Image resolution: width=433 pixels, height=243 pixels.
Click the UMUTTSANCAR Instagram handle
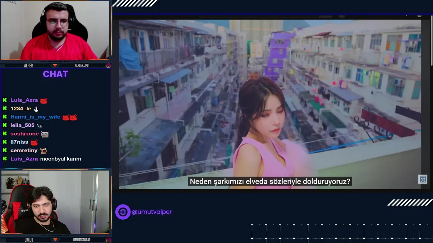click(82, 240)
